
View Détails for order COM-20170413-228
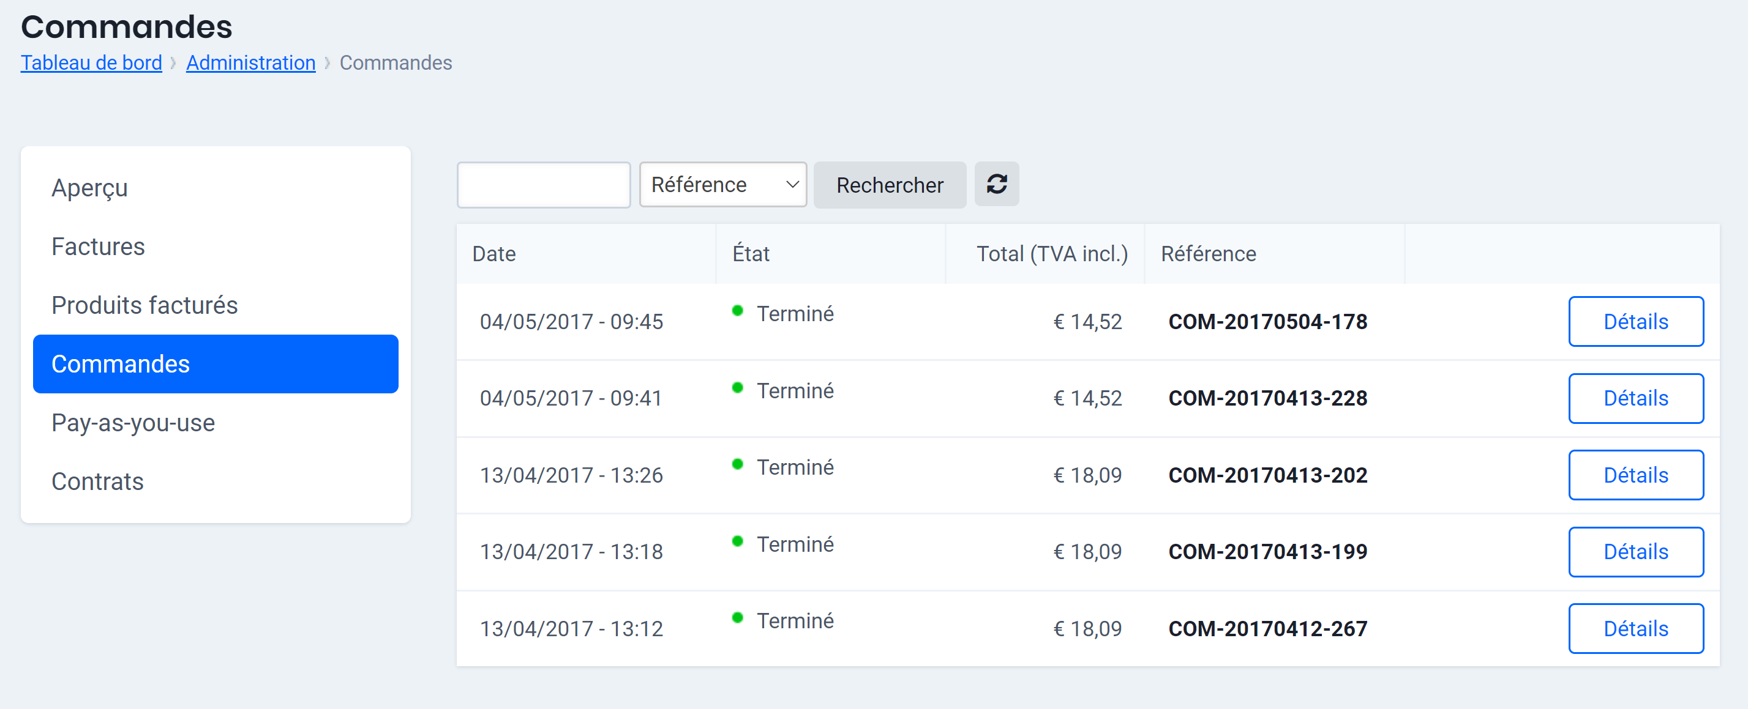[1635, 398]
